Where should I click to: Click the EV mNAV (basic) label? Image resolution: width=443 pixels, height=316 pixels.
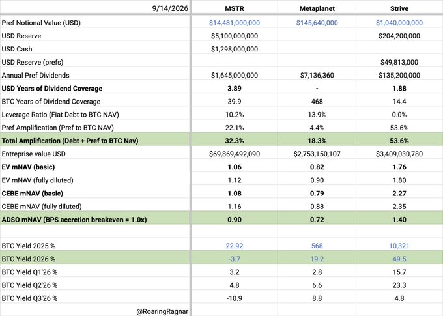28,167
